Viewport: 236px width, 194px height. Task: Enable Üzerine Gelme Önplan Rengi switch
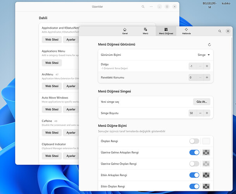coord(194,164)
